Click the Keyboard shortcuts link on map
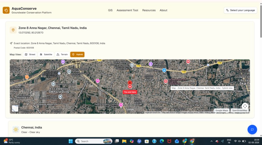This screenshot has width=262, height=145. [x=152, y=113]
